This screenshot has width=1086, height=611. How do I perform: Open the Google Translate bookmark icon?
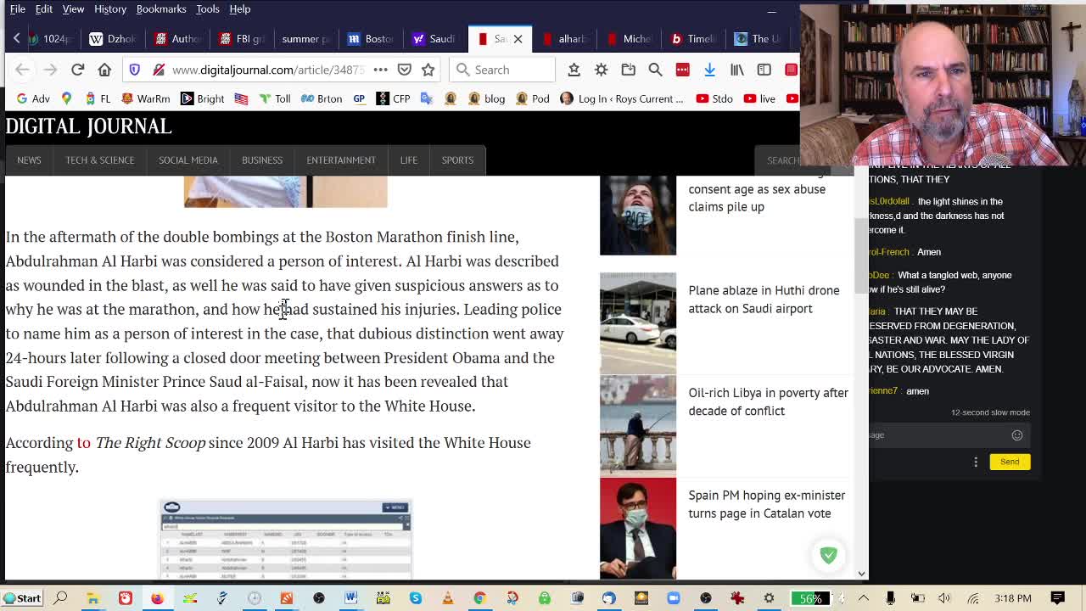(x=427, y=98)
